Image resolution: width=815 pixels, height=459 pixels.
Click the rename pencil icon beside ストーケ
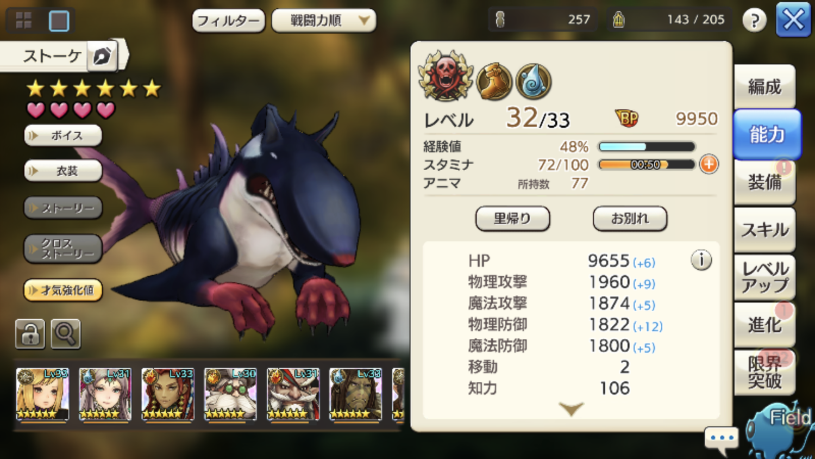[103, 55]
